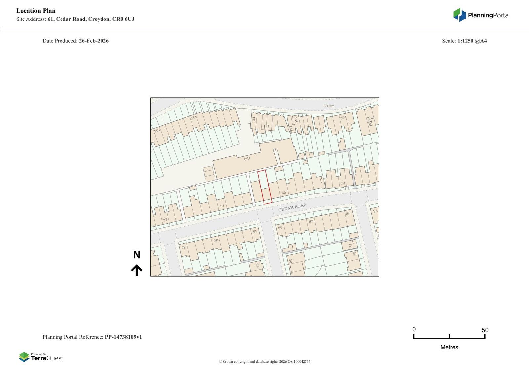The image size is (529, 374).
Task: Click the scale bar's middle tick mark
Action: tap(449, 336)
